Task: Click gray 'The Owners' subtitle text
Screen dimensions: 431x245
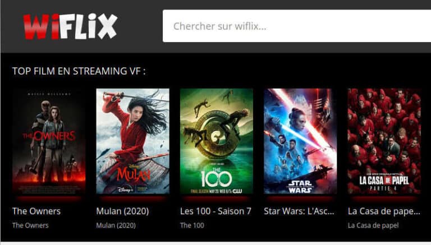Action: [30, 225]
